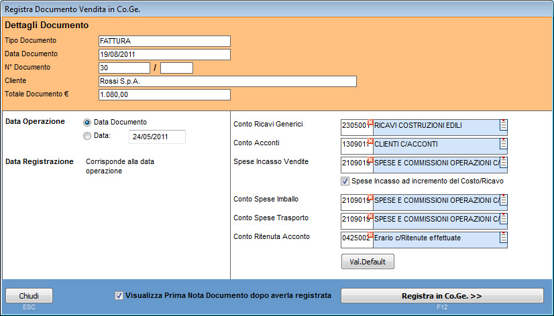554x316 pixels.
Task: Clear the Spese Incasso Vendite account code
Action: tap(370, 159)
